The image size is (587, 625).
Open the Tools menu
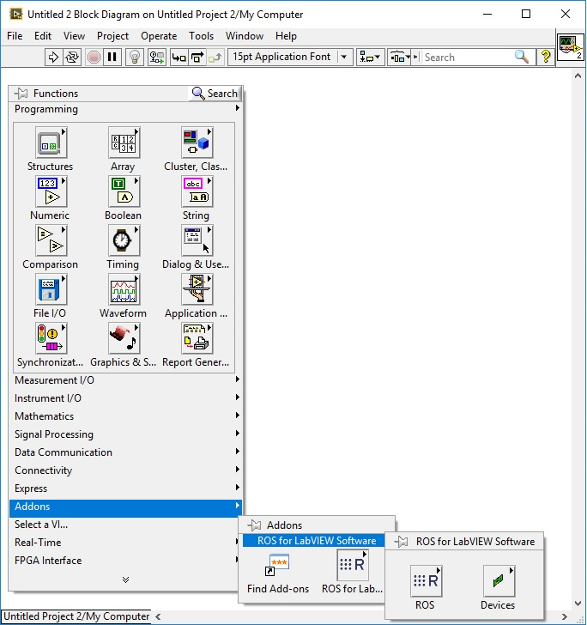tap(202, 36)
